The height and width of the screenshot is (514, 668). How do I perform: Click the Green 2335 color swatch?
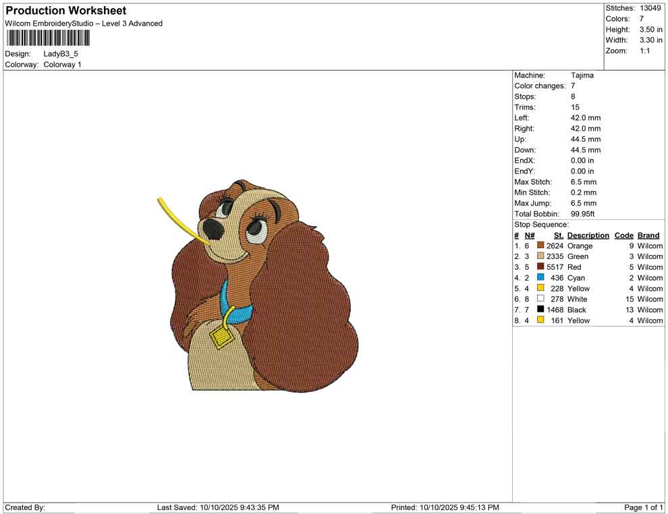(x=540, y=256)
